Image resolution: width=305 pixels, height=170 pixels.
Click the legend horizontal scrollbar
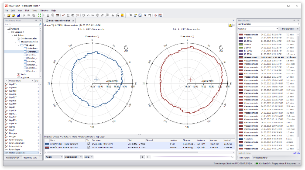(x=123, y=152)
